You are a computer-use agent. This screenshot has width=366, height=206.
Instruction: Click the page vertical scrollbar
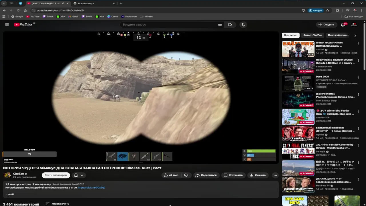(x=364, y=46)
